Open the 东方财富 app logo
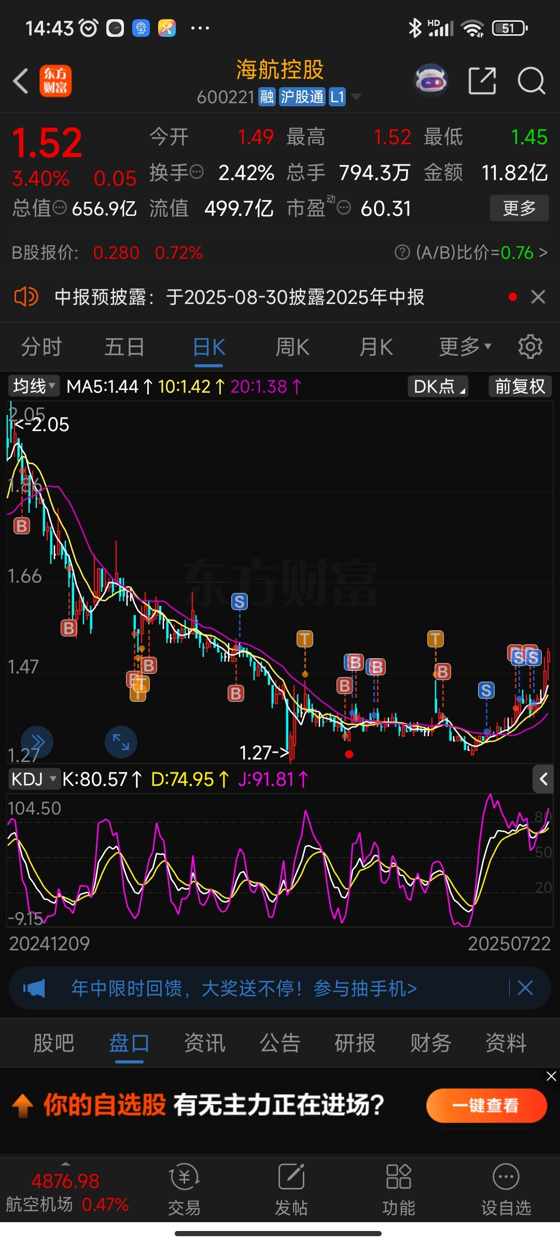The image size is (560, 1245). tap(55, 81)
